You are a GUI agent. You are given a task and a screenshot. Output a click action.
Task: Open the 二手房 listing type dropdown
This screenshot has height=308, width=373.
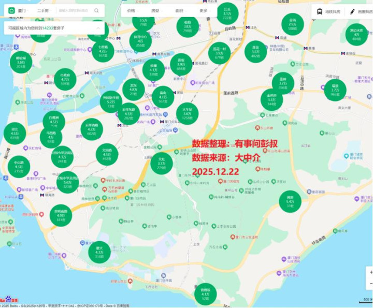tap(44, 11)
